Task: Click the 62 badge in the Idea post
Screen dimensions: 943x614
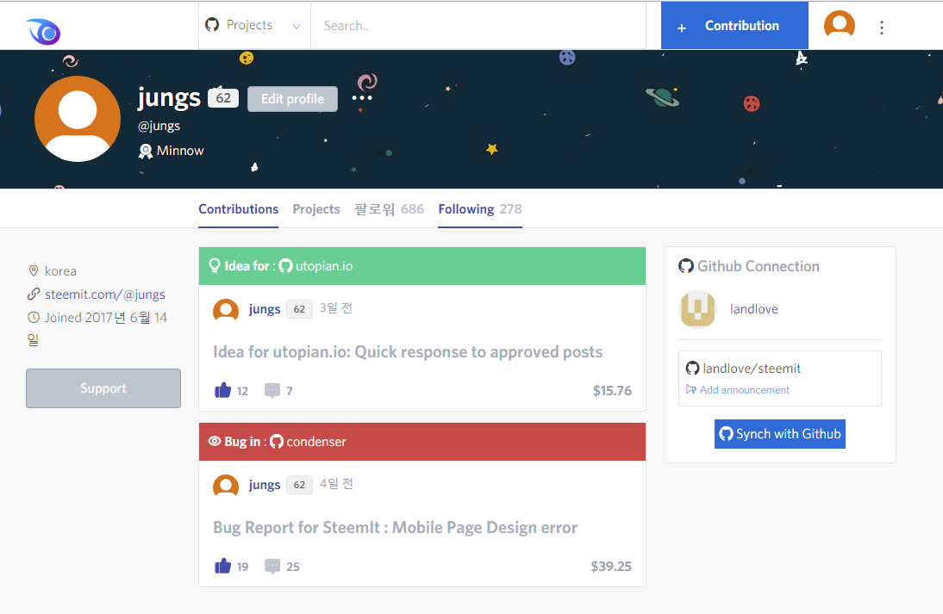Action: [299, 309]
